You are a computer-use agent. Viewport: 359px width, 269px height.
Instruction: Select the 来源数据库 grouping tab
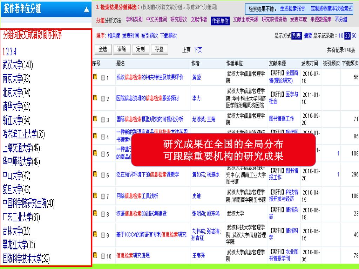click(321, 20)
